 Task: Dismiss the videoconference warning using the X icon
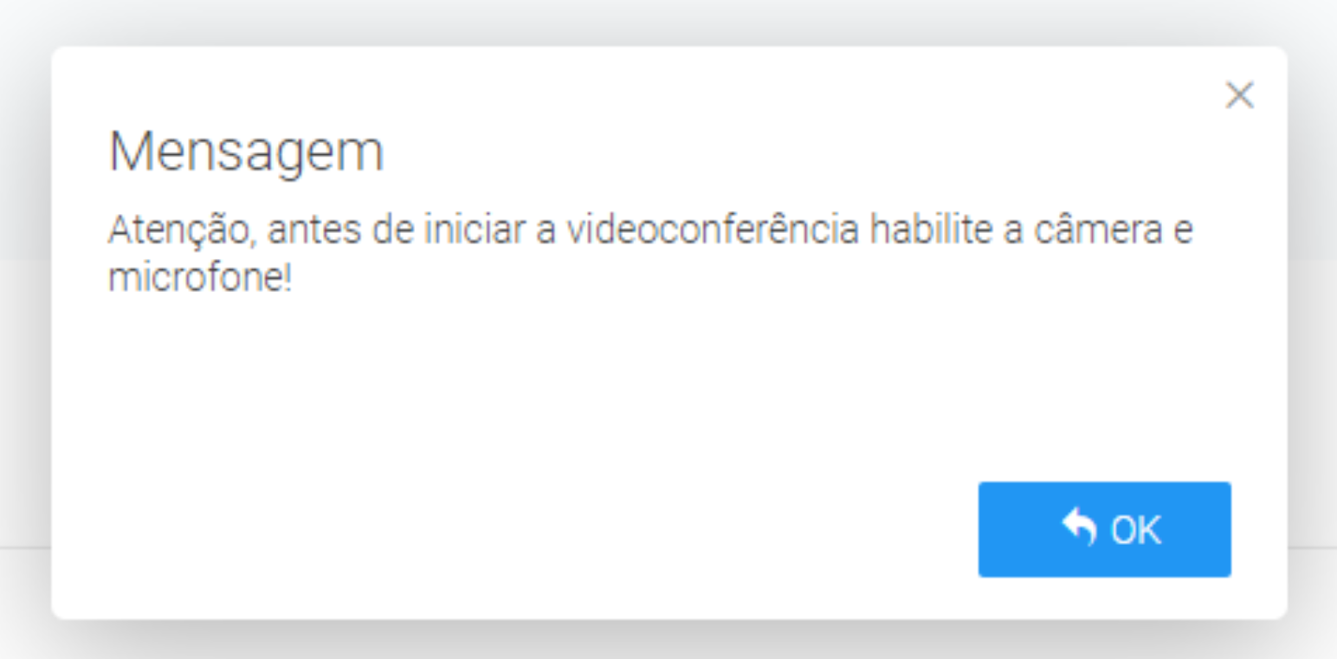click(1239, 95)
